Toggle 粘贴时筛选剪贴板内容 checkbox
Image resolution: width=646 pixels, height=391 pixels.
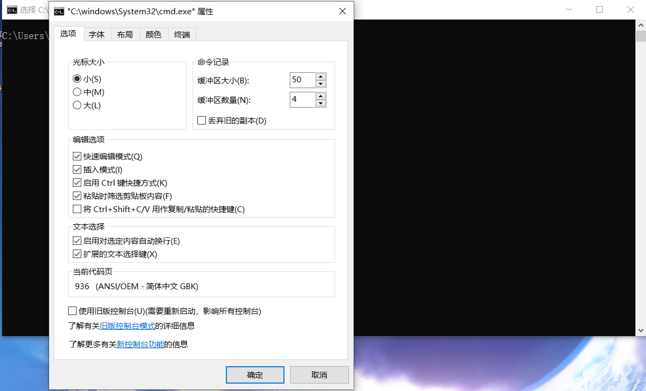(78, 196)
